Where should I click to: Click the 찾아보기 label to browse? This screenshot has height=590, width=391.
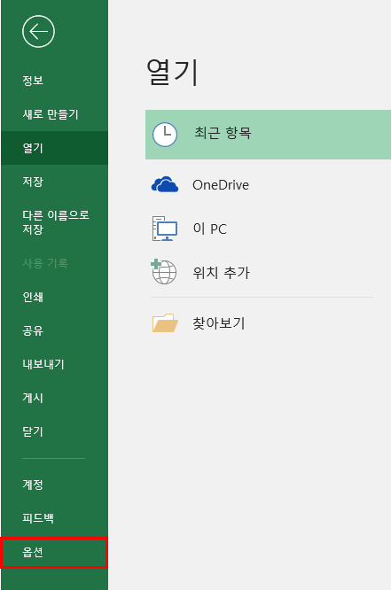[219, 323]
